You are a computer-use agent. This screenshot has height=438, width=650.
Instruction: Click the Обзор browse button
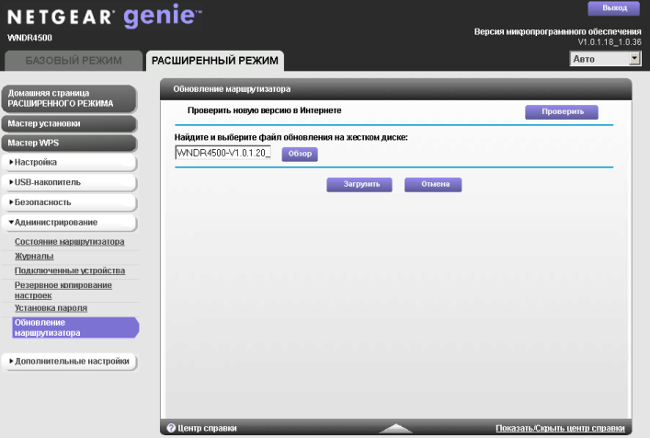point(300,154)
